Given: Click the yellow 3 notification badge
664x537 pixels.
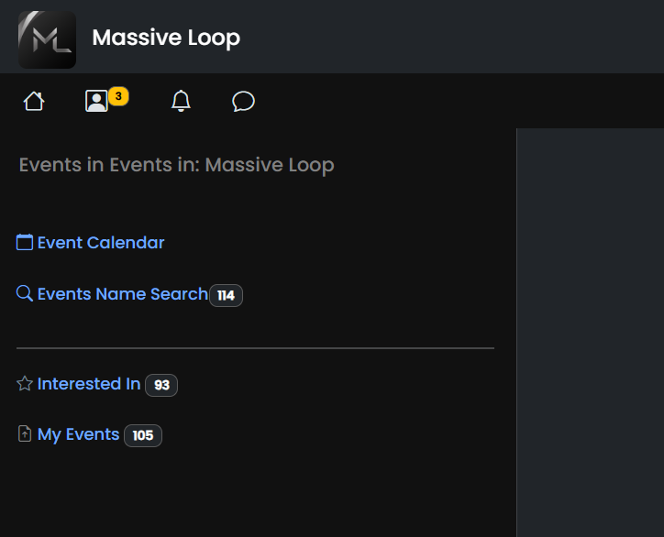Looking at the screenshot, I should click(118, 96).
